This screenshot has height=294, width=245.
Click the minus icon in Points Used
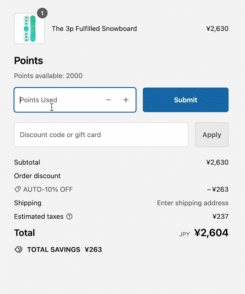click(x=108, y=100)
